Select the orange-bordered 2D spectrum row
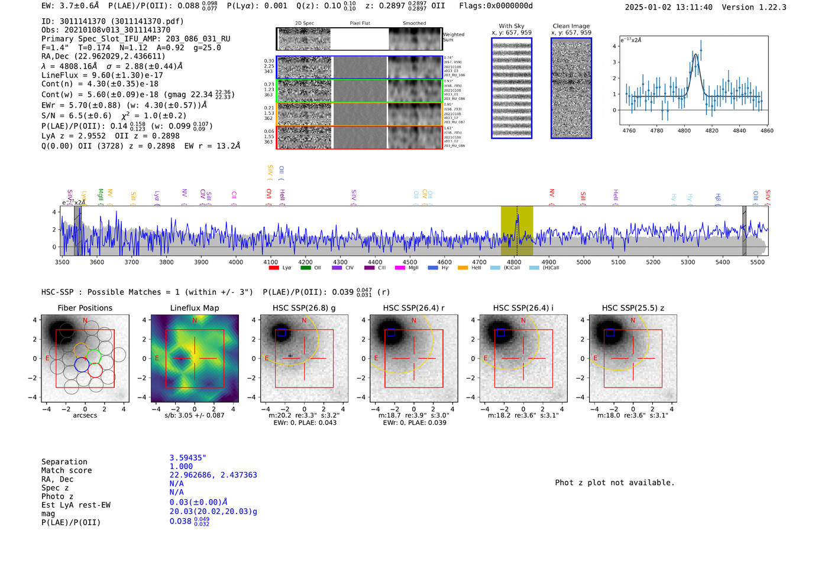The width and height of the screenshot is (828, 563). [360, 113]
